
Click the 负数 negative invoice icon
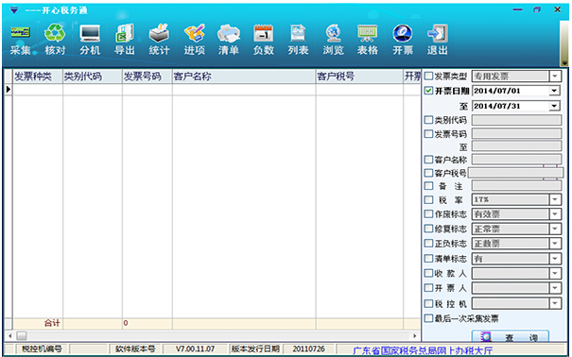[264, 41]
